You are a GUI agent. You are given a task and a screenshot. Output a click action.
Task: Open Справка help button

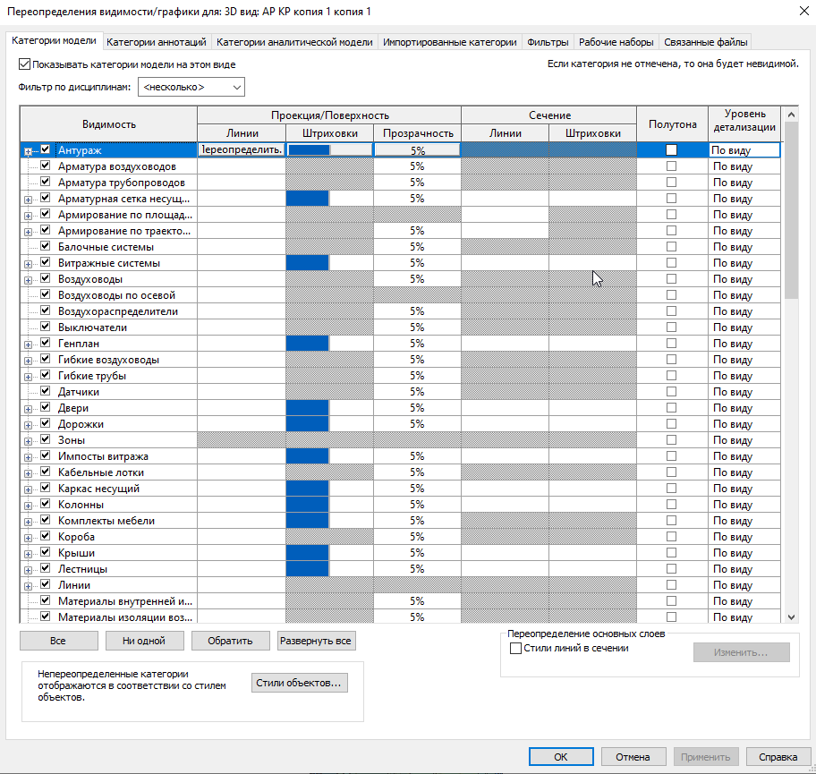pos(778,757)
